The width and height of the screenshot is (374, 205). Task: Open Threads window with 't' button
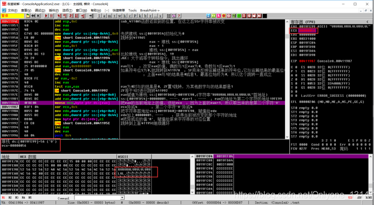pos(114,16)
